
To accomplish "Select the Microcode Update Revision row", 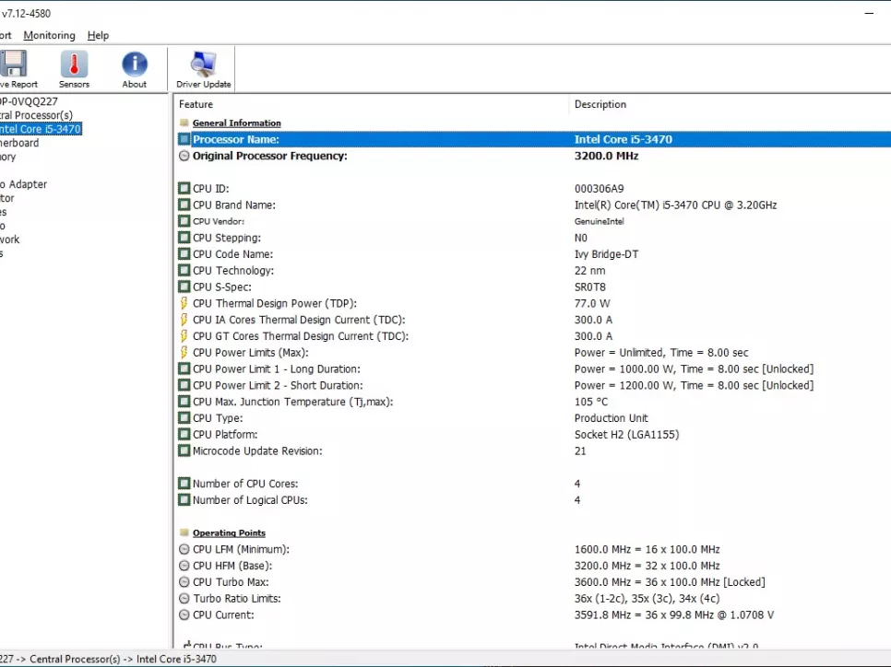I will pyautogui.click(x=535, y=451).
